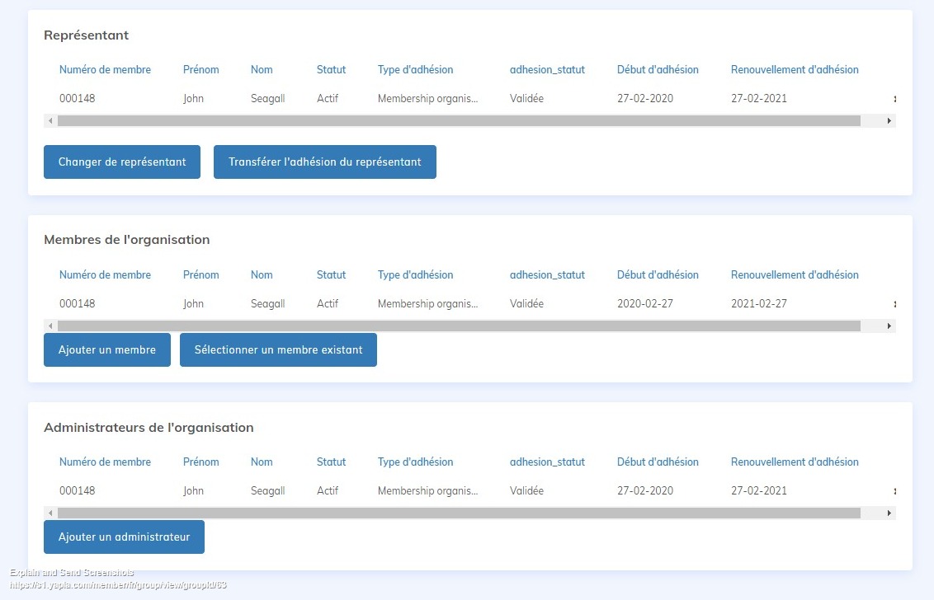This screenshot has width=934, height=600.
Task: Click left scroll arrow in Membres de l'organisation table
Action: coord(50,326)
